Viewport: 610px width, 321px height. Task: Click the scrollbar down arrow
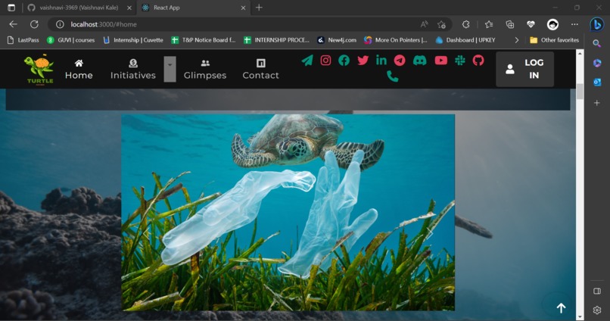click(x=580, y=316)
